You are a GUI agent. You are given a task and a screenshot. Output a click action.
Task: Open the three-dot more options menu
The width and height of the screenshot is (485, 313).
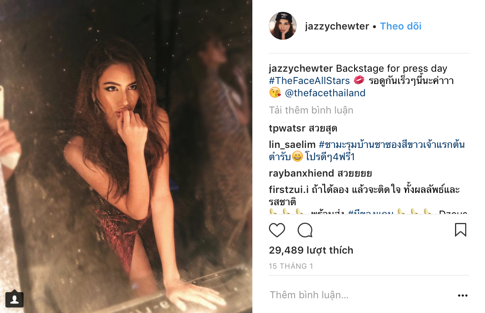coord(462,296)
